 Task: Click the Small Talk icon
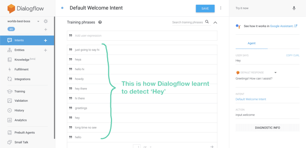(x=10, y=142)
